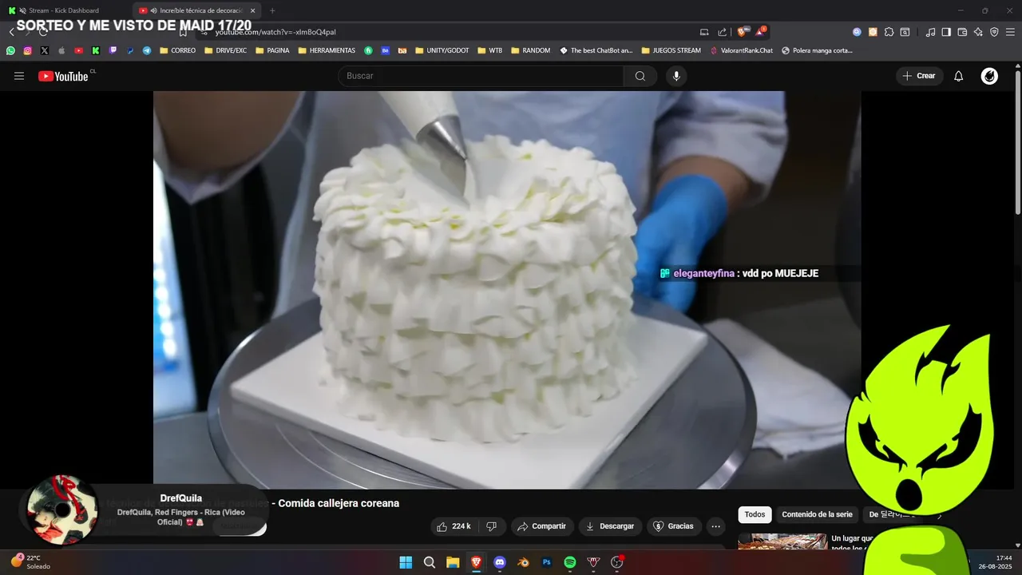Start voice search with microphone icon
This screenshot has height=575, width=1022.
tap(676, 76)
